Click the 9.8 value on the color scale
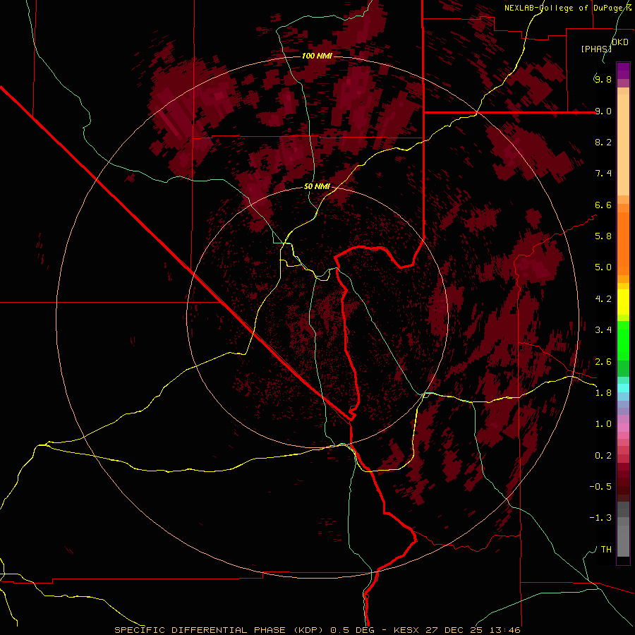This screenshot has height=635, width=635. pos(603,79)
